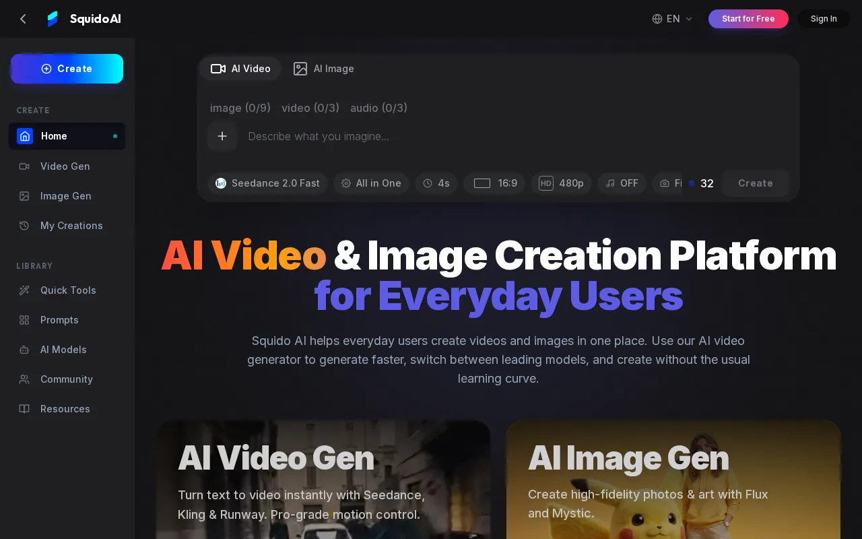Image resolution: width=862 pixels, height=539 pixels.
Task: Open the 480p resolution selector
Action: click(561, 183)
